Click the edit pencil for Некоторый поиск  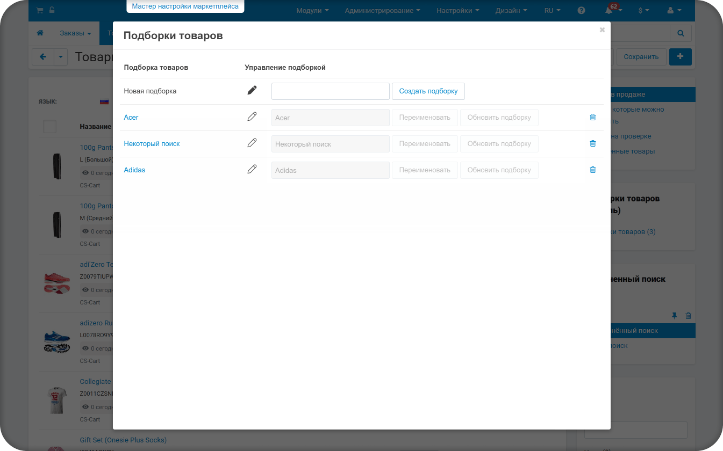click(x=252, y=143)
